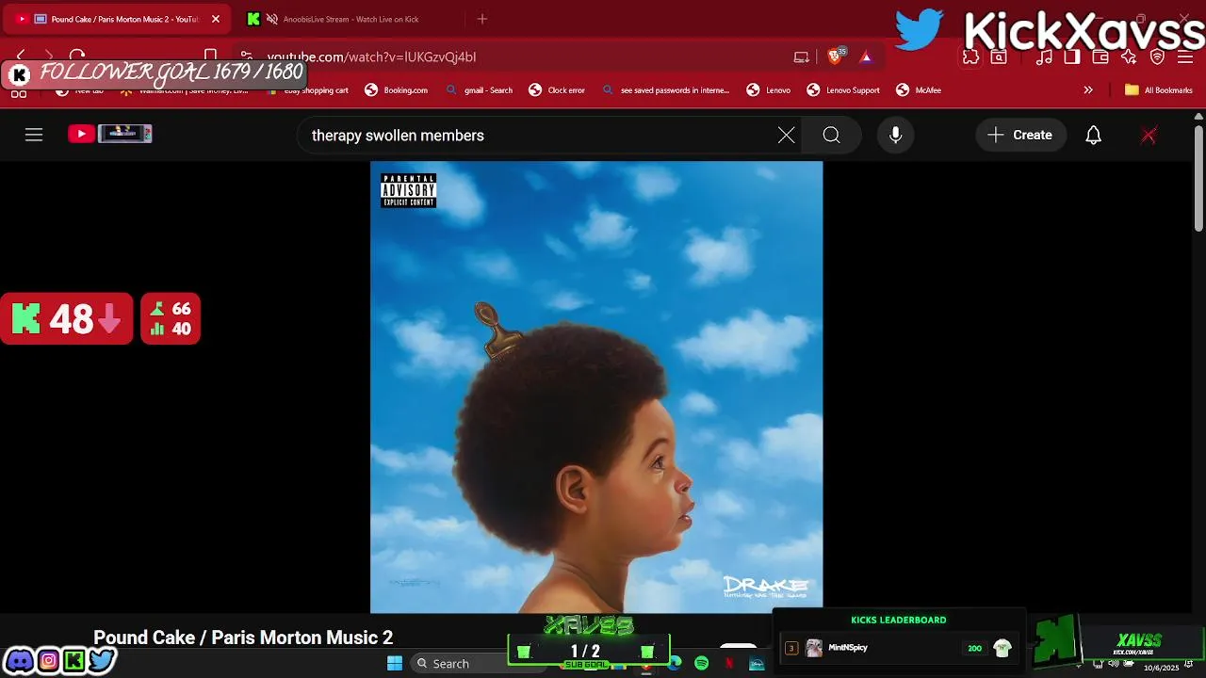Open the YouTube guide hamburger menu
Screen dimensions: 1206x678
(x=34, y=135)
